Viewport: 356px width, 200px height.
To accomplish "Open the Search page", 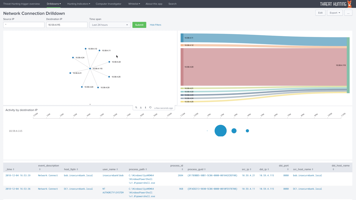I will click(x=172, y=4).
